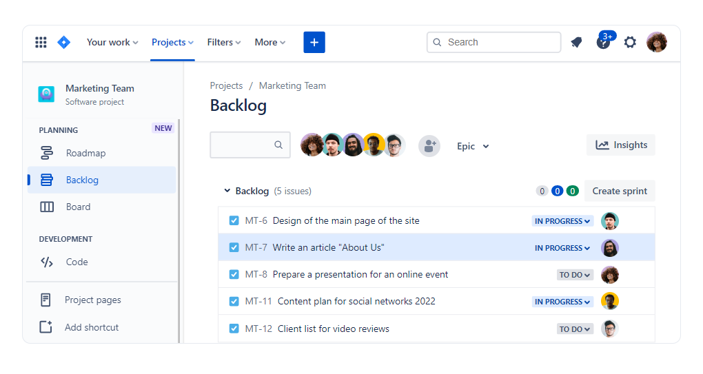Open the notifications icon
The image size is (703, 374).
click(577, 42)
